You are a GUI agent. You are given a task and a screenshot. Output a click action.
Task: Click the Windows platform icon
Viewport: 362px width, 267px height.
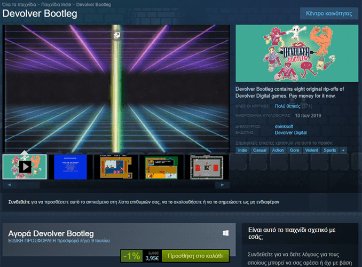[x=226, y=233]
